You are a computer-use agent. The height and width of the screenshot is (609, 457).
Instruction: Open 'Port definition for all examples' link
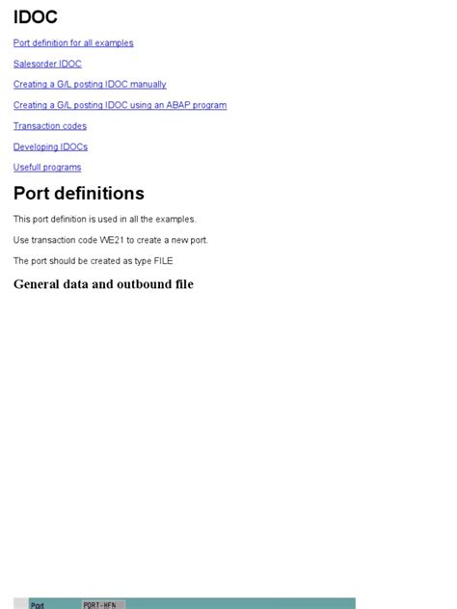[73, 42]
